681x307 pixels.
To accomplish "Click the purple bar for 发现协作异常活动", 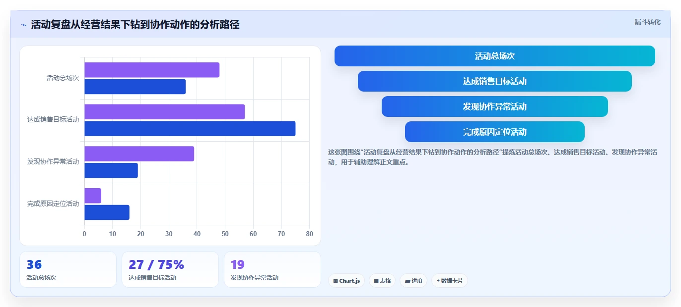I will tap(139, 153).
